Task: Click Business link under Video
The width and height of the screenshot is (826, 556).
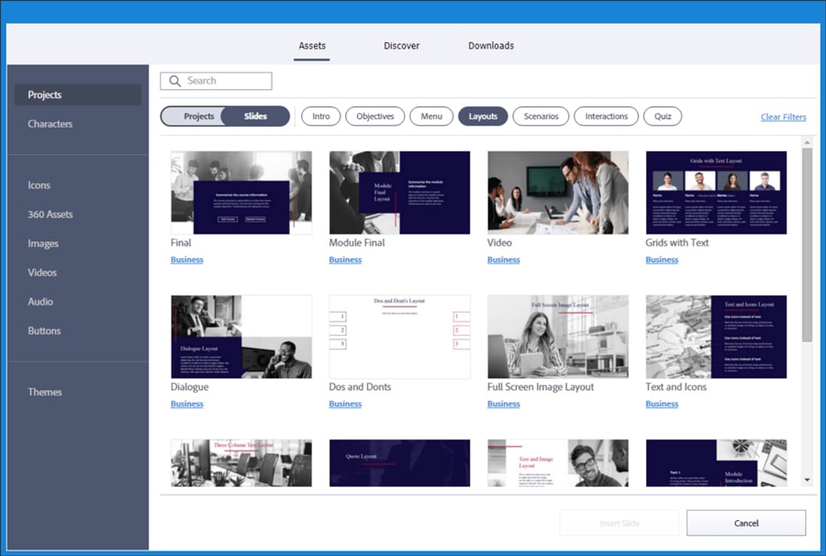Action: point(504,260)
